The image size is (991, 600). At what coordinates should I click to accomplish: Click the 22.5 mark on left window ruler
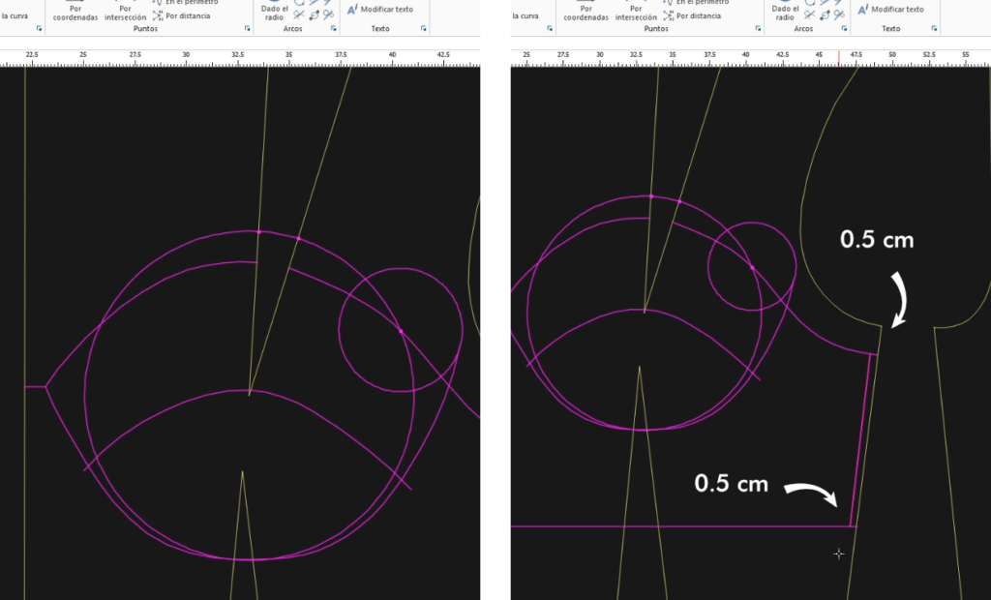tap(32, 55)
